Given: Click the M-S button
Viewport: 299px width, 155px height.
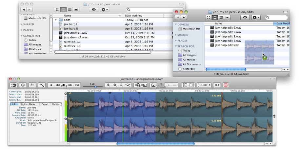Looking at the screenshot, I should (x=217, y=85).
